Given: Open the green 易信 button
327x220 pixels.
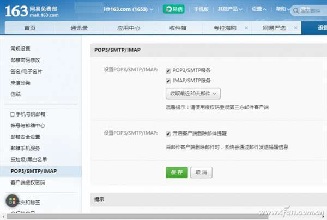Looking at the screenshot, I should click(x=174, y=9).
